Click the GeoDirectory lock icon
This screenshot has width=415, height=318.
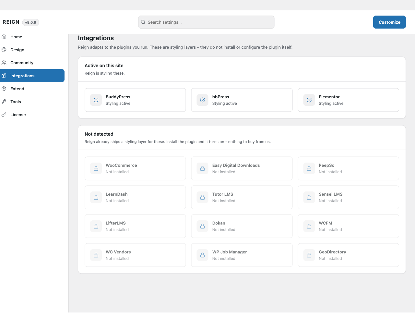point(309,255)
